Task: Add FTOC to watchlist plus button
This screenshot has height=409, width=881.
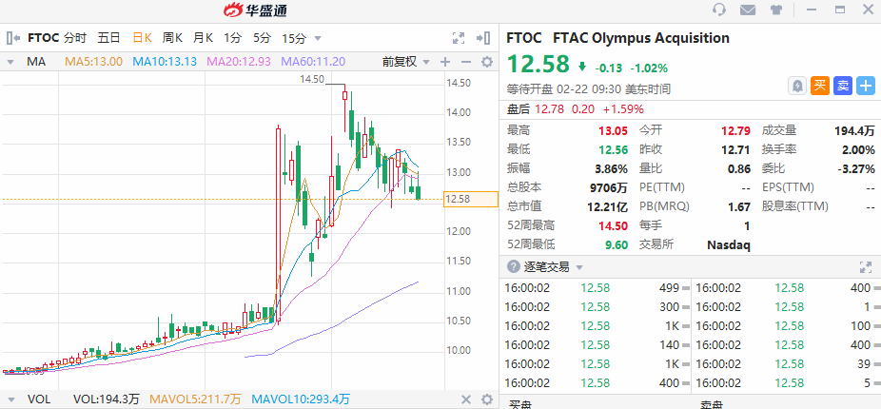Action: [865, 86]
